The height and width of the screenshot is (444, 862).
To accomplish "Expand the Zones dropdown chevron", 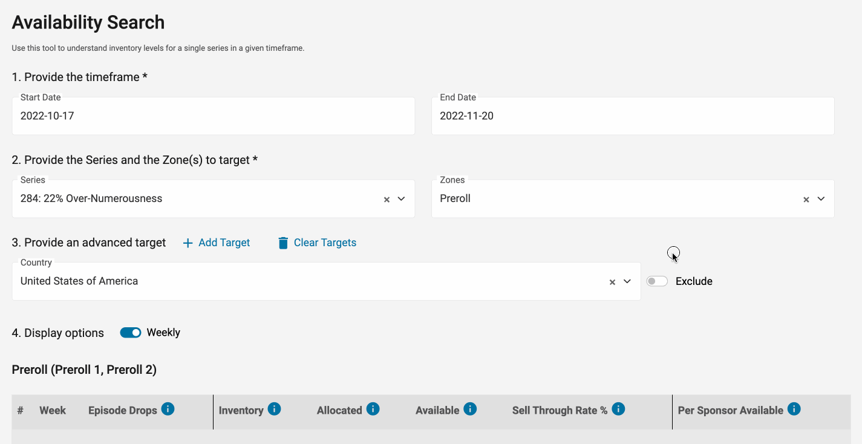I will (821, 198).
